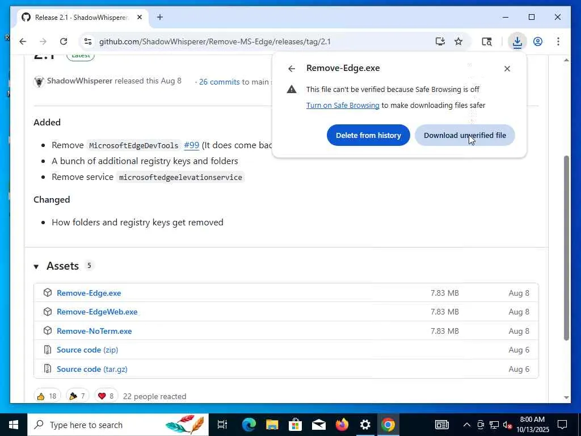Click package icon beside Remove-EdgeWeb.exe

point(48,312)
